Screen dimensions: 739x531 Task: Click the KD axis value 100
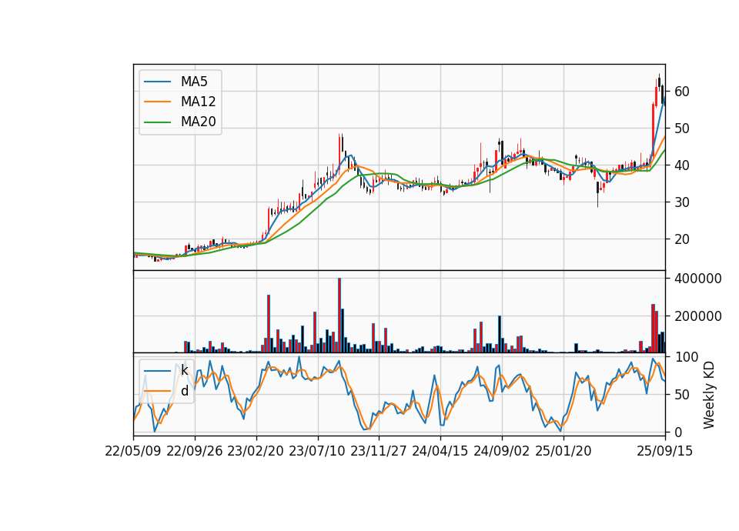[686, 357]
